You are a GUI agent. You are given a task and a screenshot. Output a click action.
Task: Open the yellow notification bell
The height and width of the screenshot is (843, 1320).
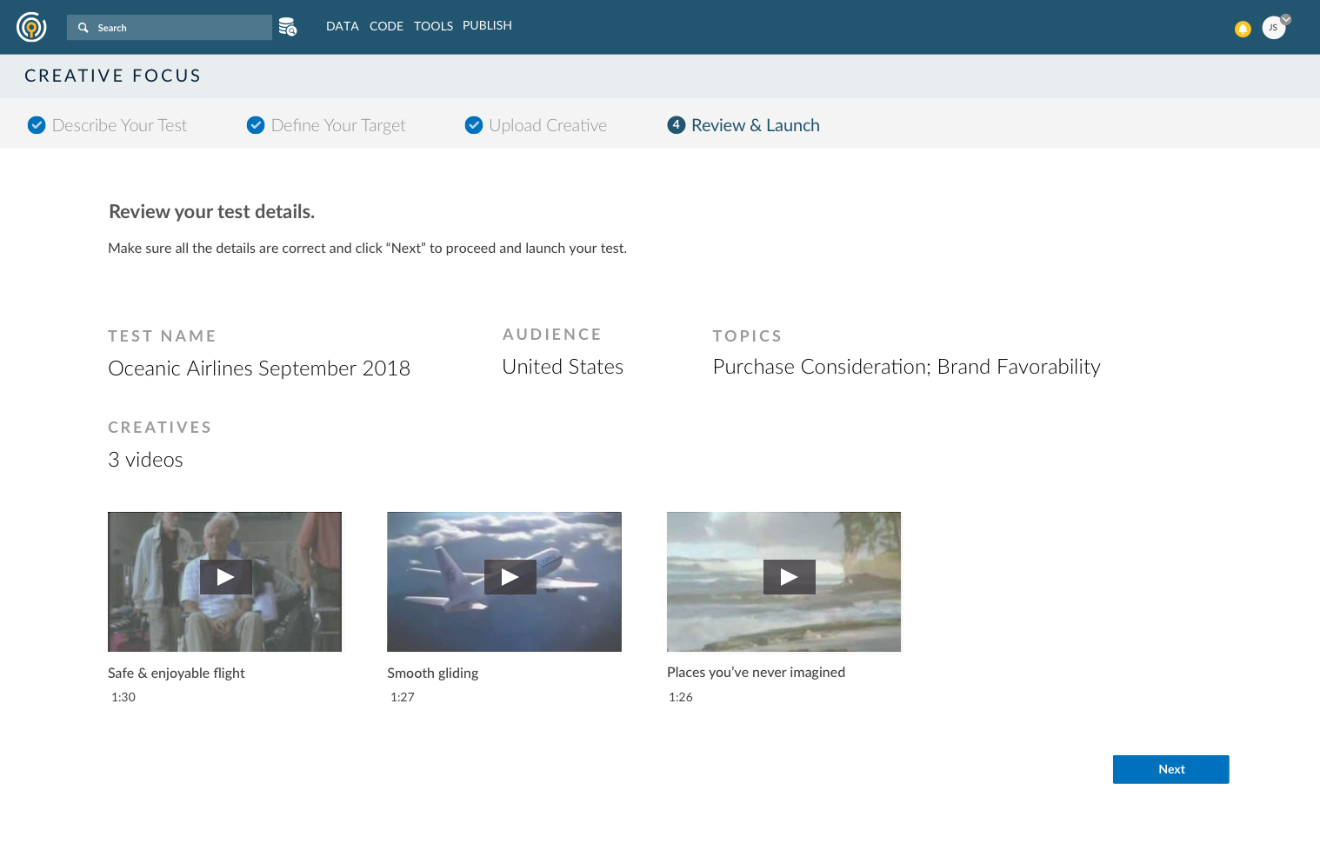click(1243, 29)
